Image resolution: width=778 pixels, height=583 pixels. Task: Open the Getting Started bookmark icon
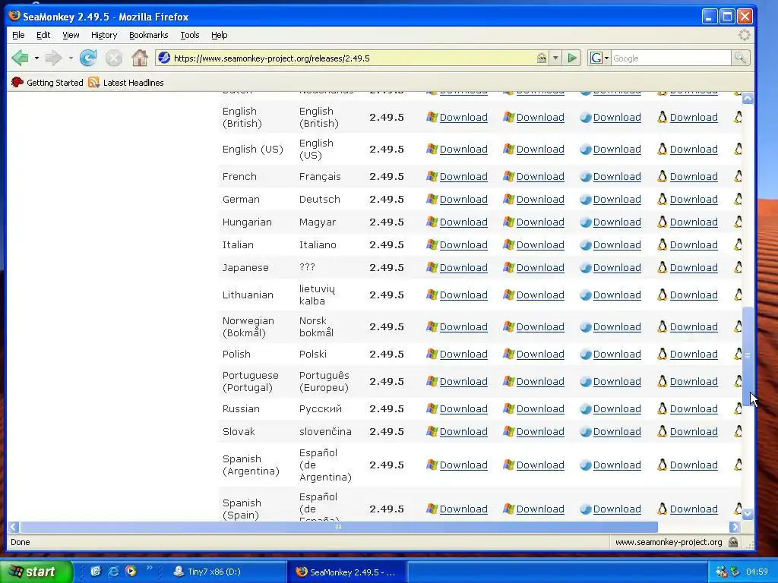17,82
